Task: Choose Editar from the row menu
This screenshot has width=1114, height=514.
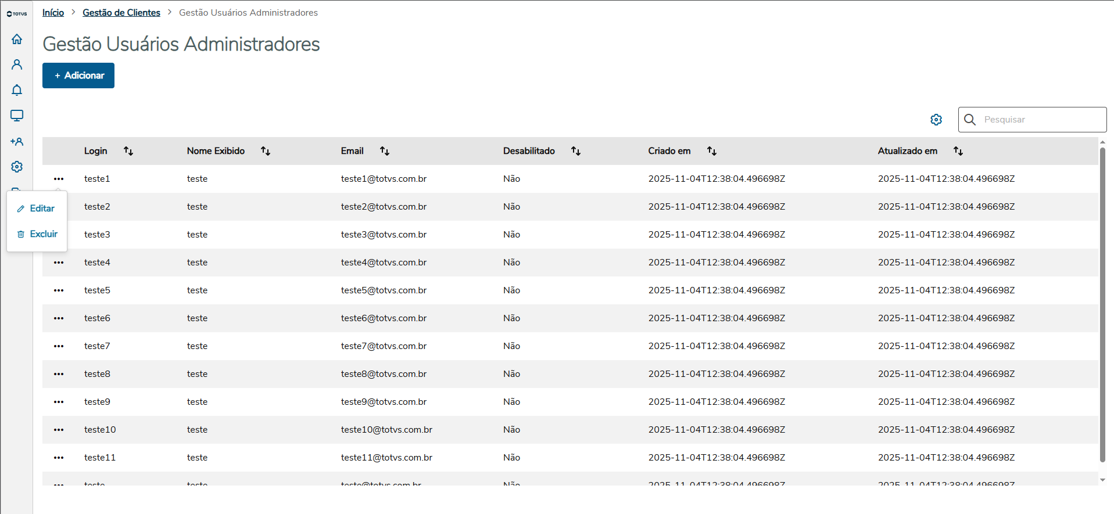Action: 37,209
